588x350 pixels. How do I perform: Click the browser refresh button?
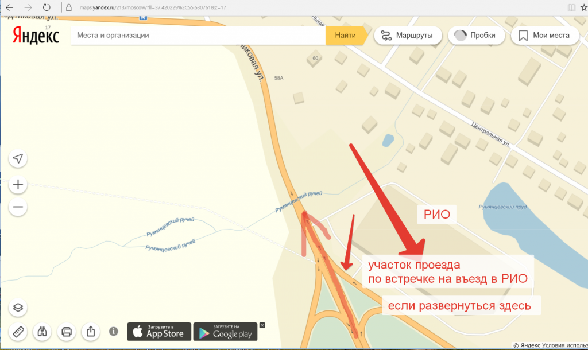point(47,7)
